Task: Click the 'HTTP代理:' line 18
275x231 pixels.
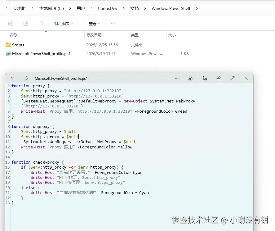Action: [75, 178]
